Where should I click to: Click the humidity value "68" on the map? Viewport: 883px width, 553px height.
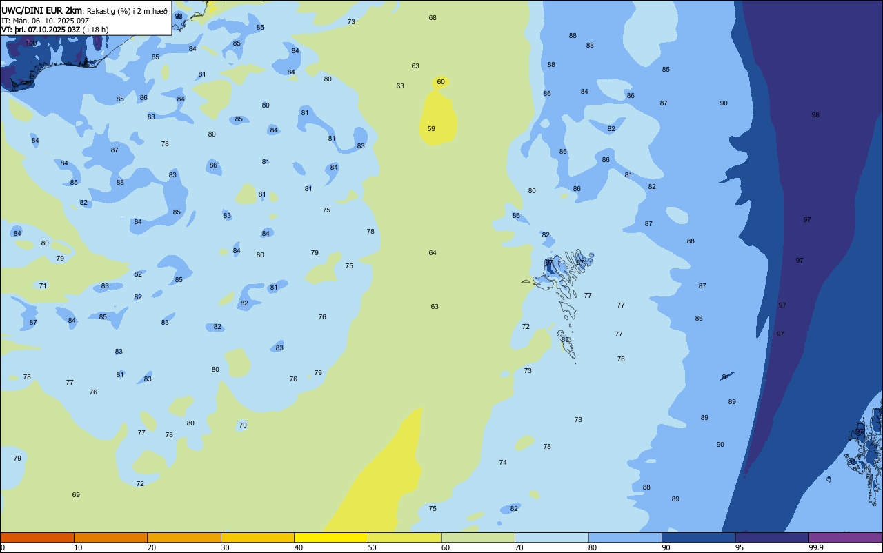pyautogui.click(x=433, y=17)
